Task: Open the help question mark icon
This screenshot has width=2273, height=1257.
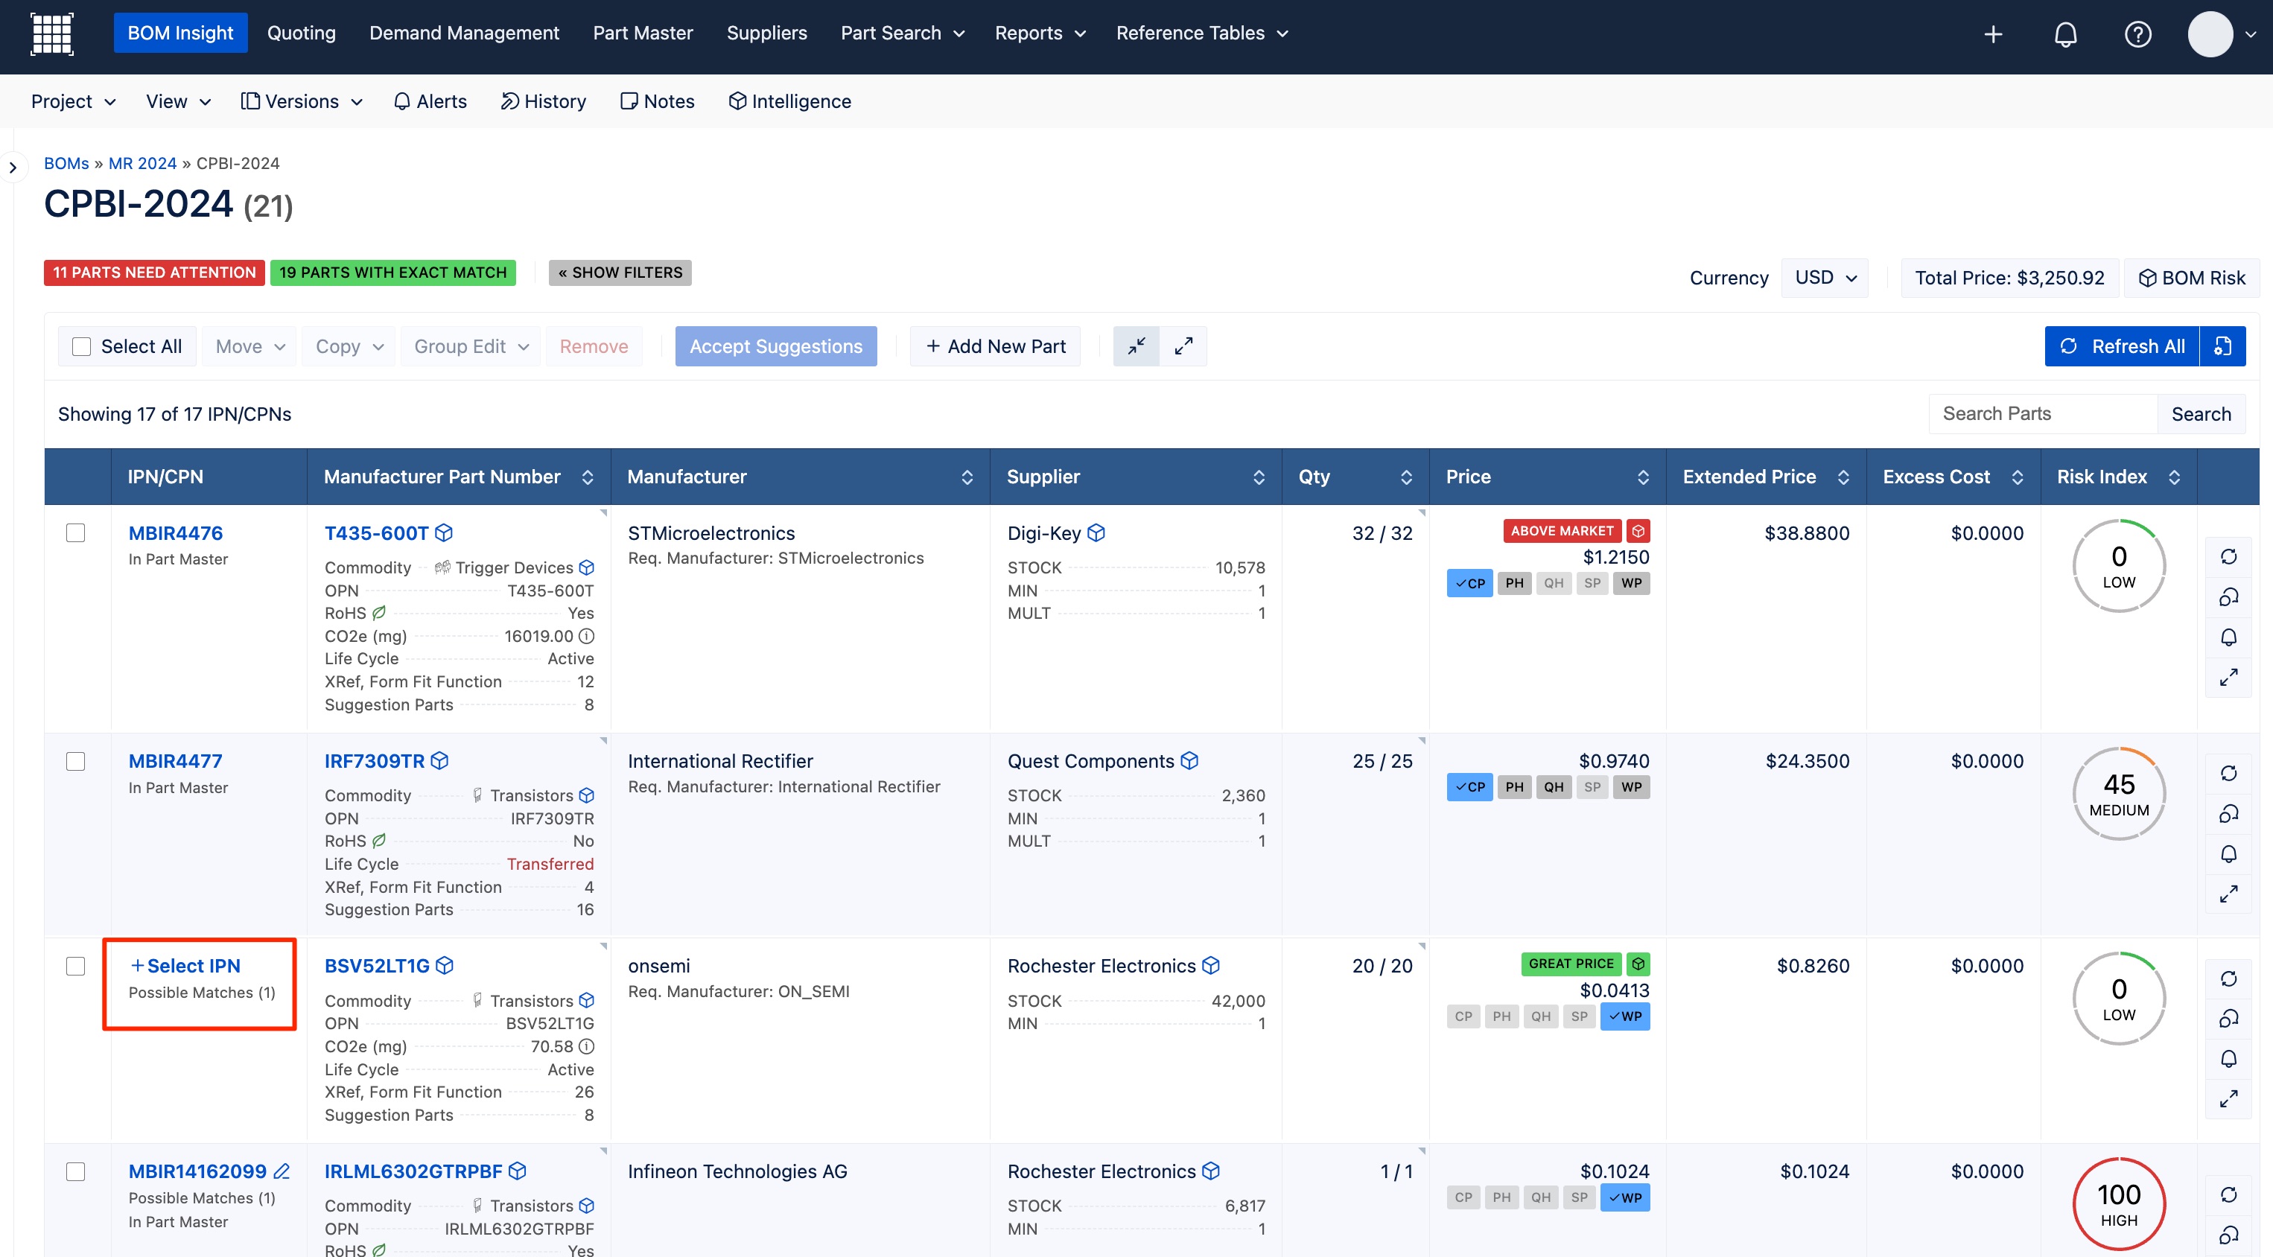Action: [2138, 34]
